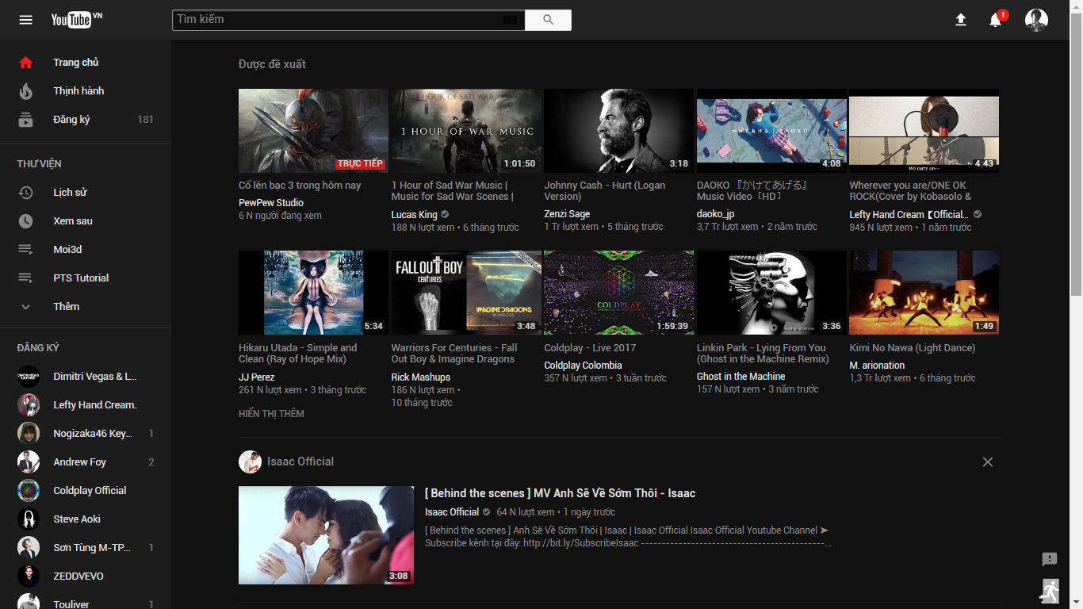This screenshot has width=1083, height=609.
Task: Click the Nogizaka46 channel avatar
Action: (x=29, y=433)
